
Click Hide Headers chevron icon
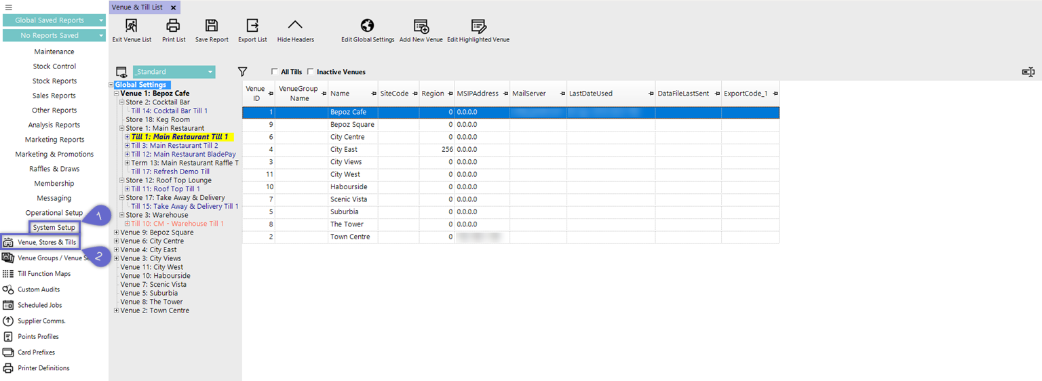[x=295, y=26]
